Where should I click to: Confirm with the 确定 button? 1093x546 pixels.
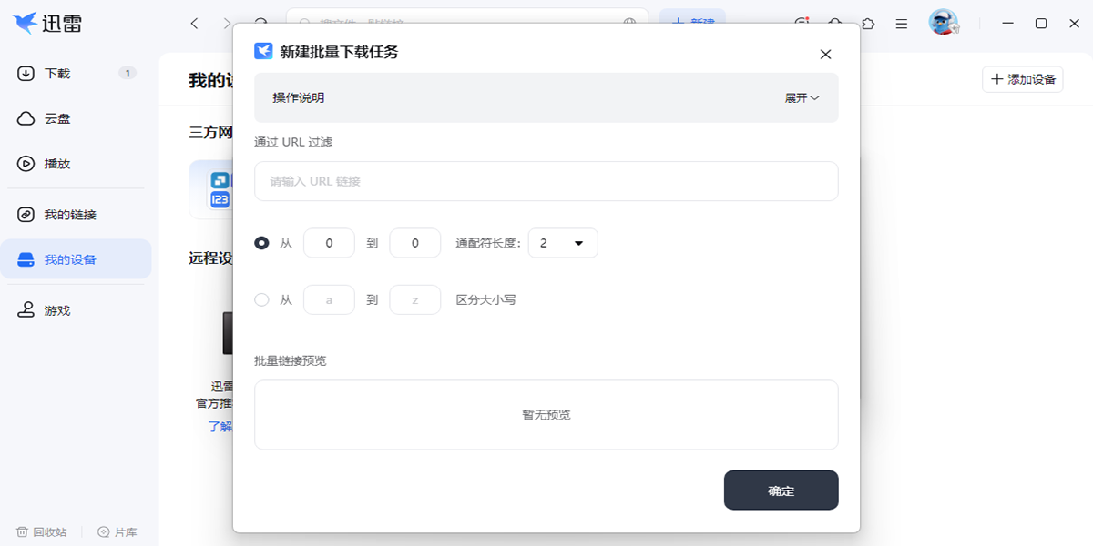click(781, 490)
